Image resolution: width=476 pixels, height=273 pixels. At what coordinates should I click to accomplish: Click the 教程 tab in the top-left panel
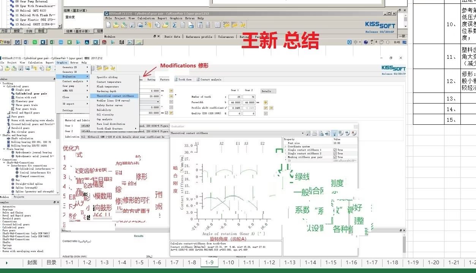pos(41,31)
